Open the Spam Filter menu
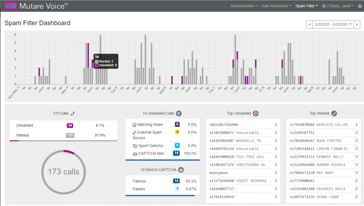The height and width of the screenshot is (206, 364). pyautogui.click(x=307, y=6)
